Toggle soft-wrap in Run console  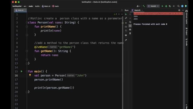tap(130, 22)
